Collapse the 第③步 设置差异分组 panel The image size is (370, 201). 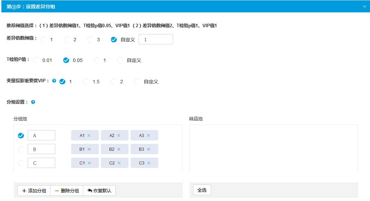point(364,6)
